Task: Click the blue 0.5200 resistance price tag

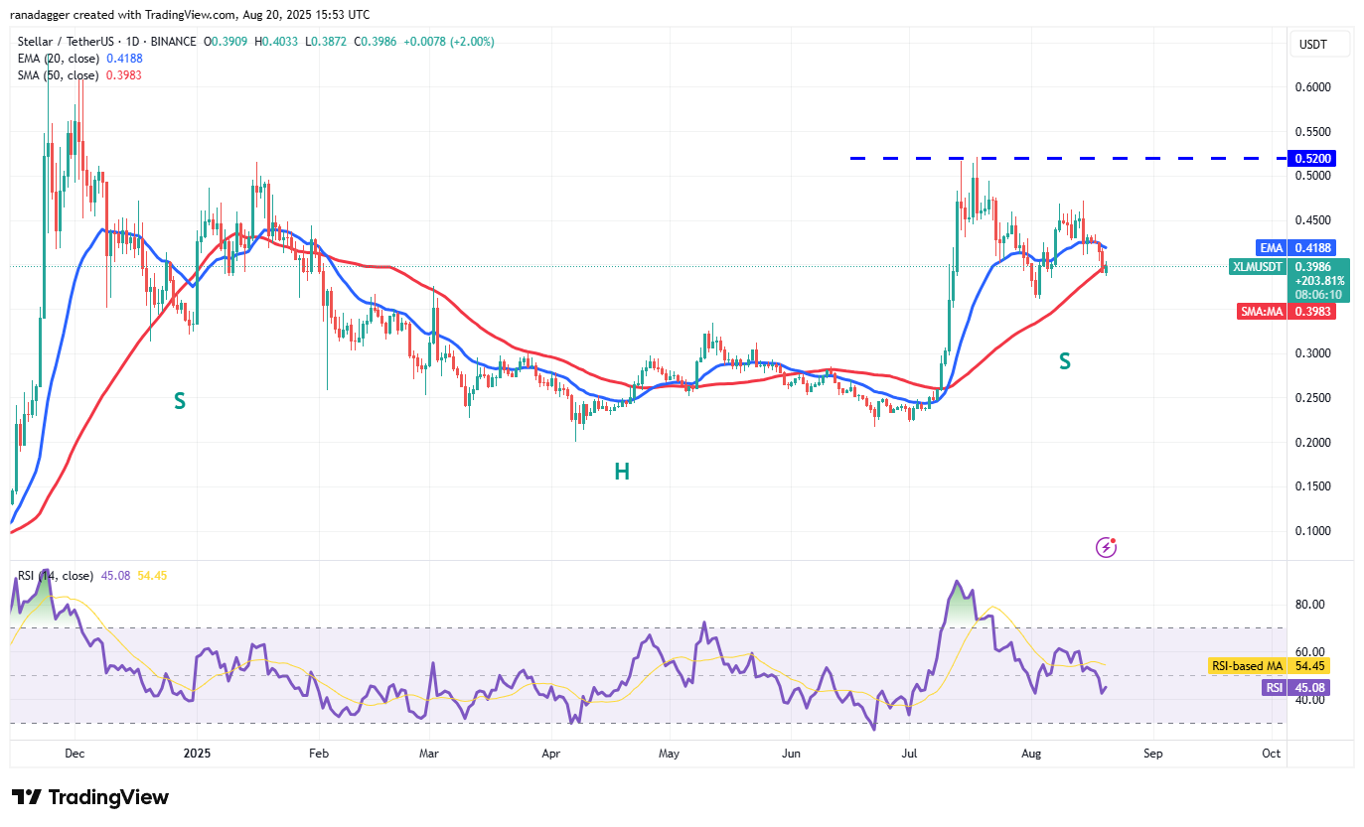Action: point(1310,158)
